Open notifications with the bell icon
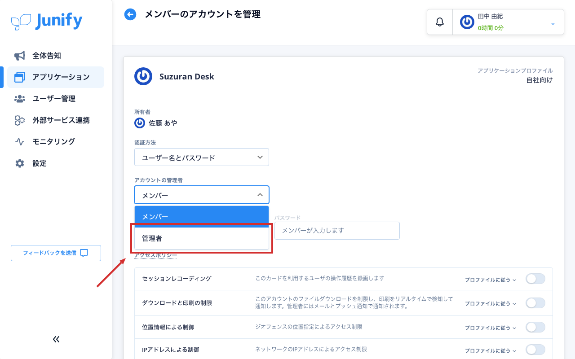Screen dimensions: 575x359 (440, 22)
